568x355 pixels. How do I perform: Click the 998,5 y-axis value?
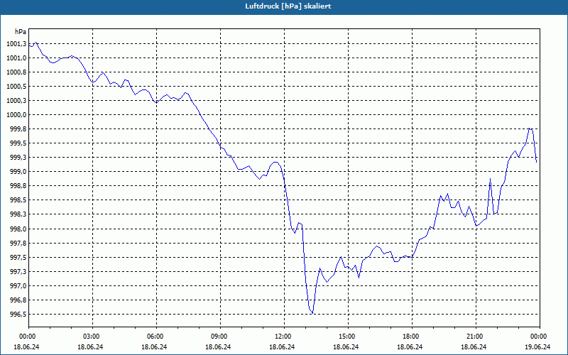click(x=18, y=200)
